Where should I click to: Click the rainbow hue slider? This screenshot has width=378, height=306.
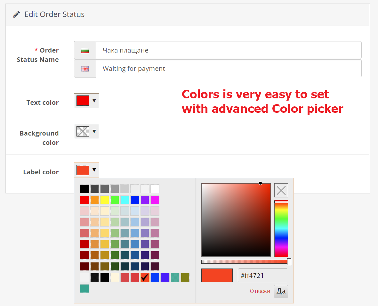coord(281,229)
